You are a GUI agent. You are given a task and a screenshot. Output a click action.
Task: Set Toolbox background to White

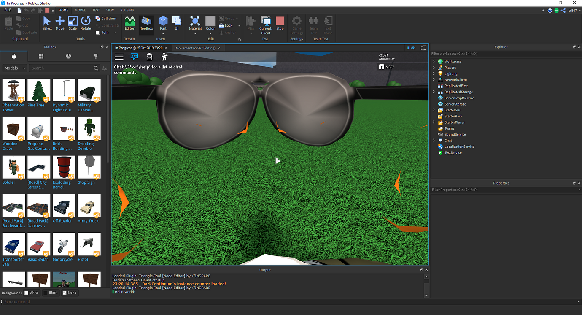pyautogui.click(x=32, y=293)
